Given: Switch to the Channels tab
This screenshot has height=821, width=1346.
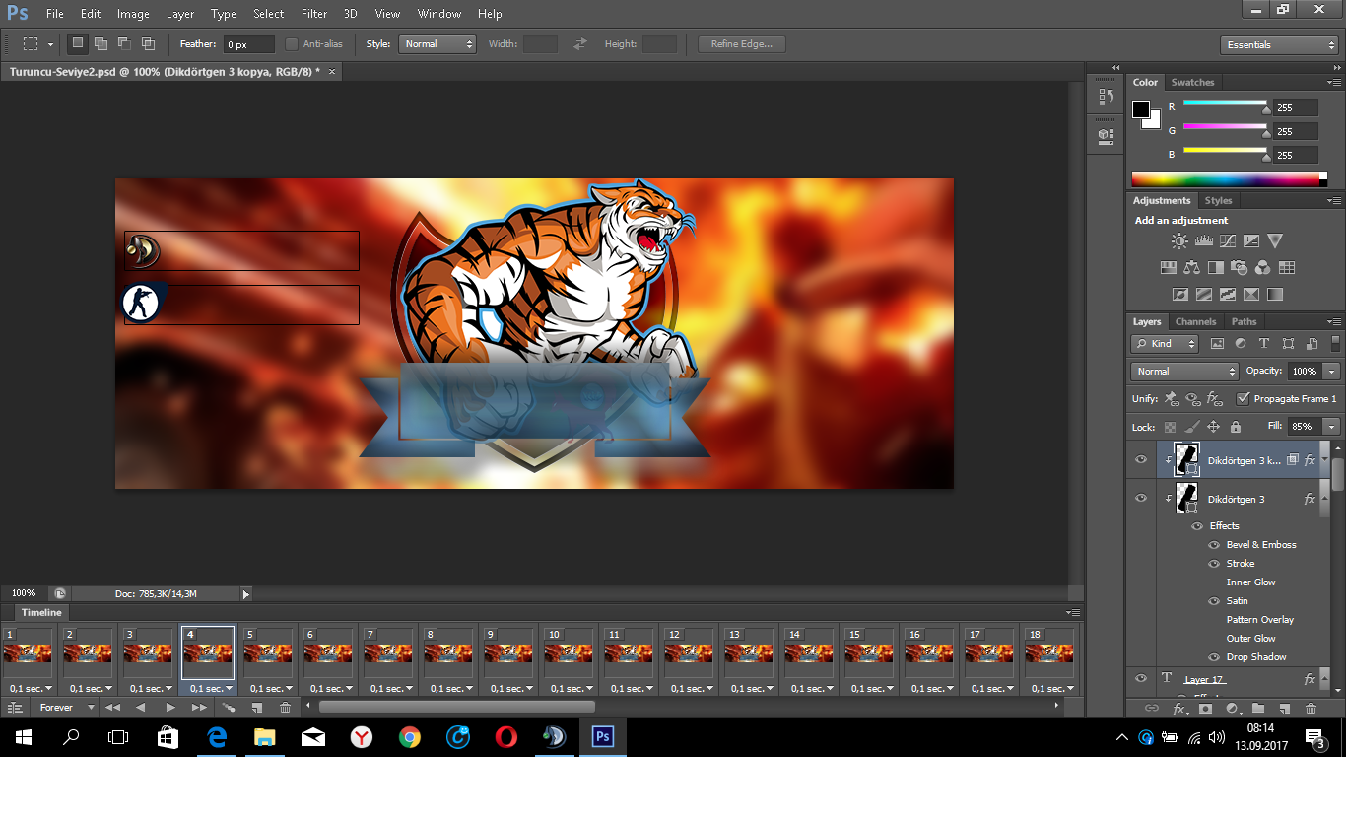Looking at the screenshot, I should click(1195, 321).
